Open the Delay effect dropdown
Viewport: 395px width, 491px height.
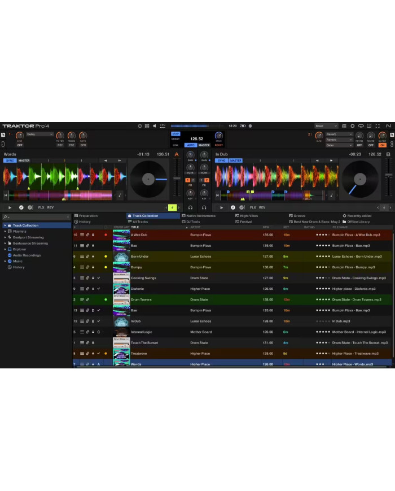tap(39, 134)
